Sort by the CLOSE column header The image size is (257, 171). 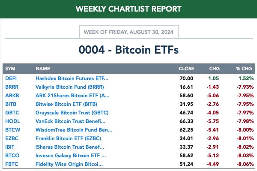(x=186, y=69)
